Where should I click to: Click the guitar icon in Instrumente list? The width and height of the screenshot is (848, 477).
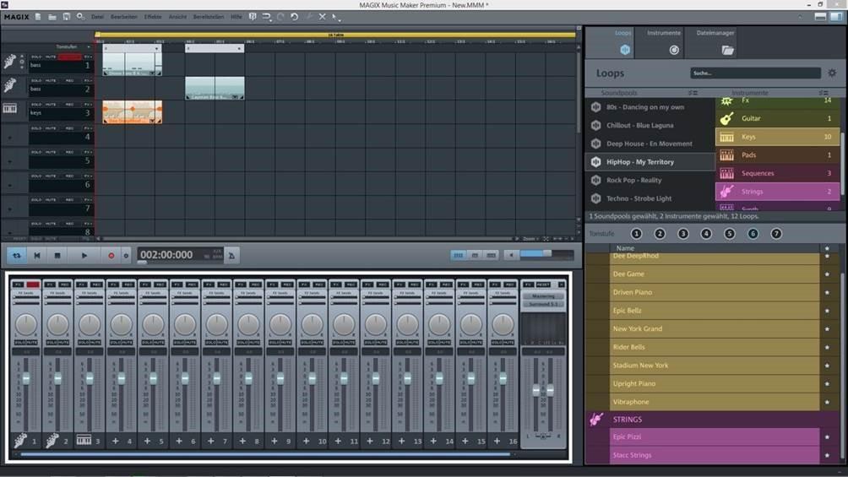pyautogui.click(x=727, y=118)
